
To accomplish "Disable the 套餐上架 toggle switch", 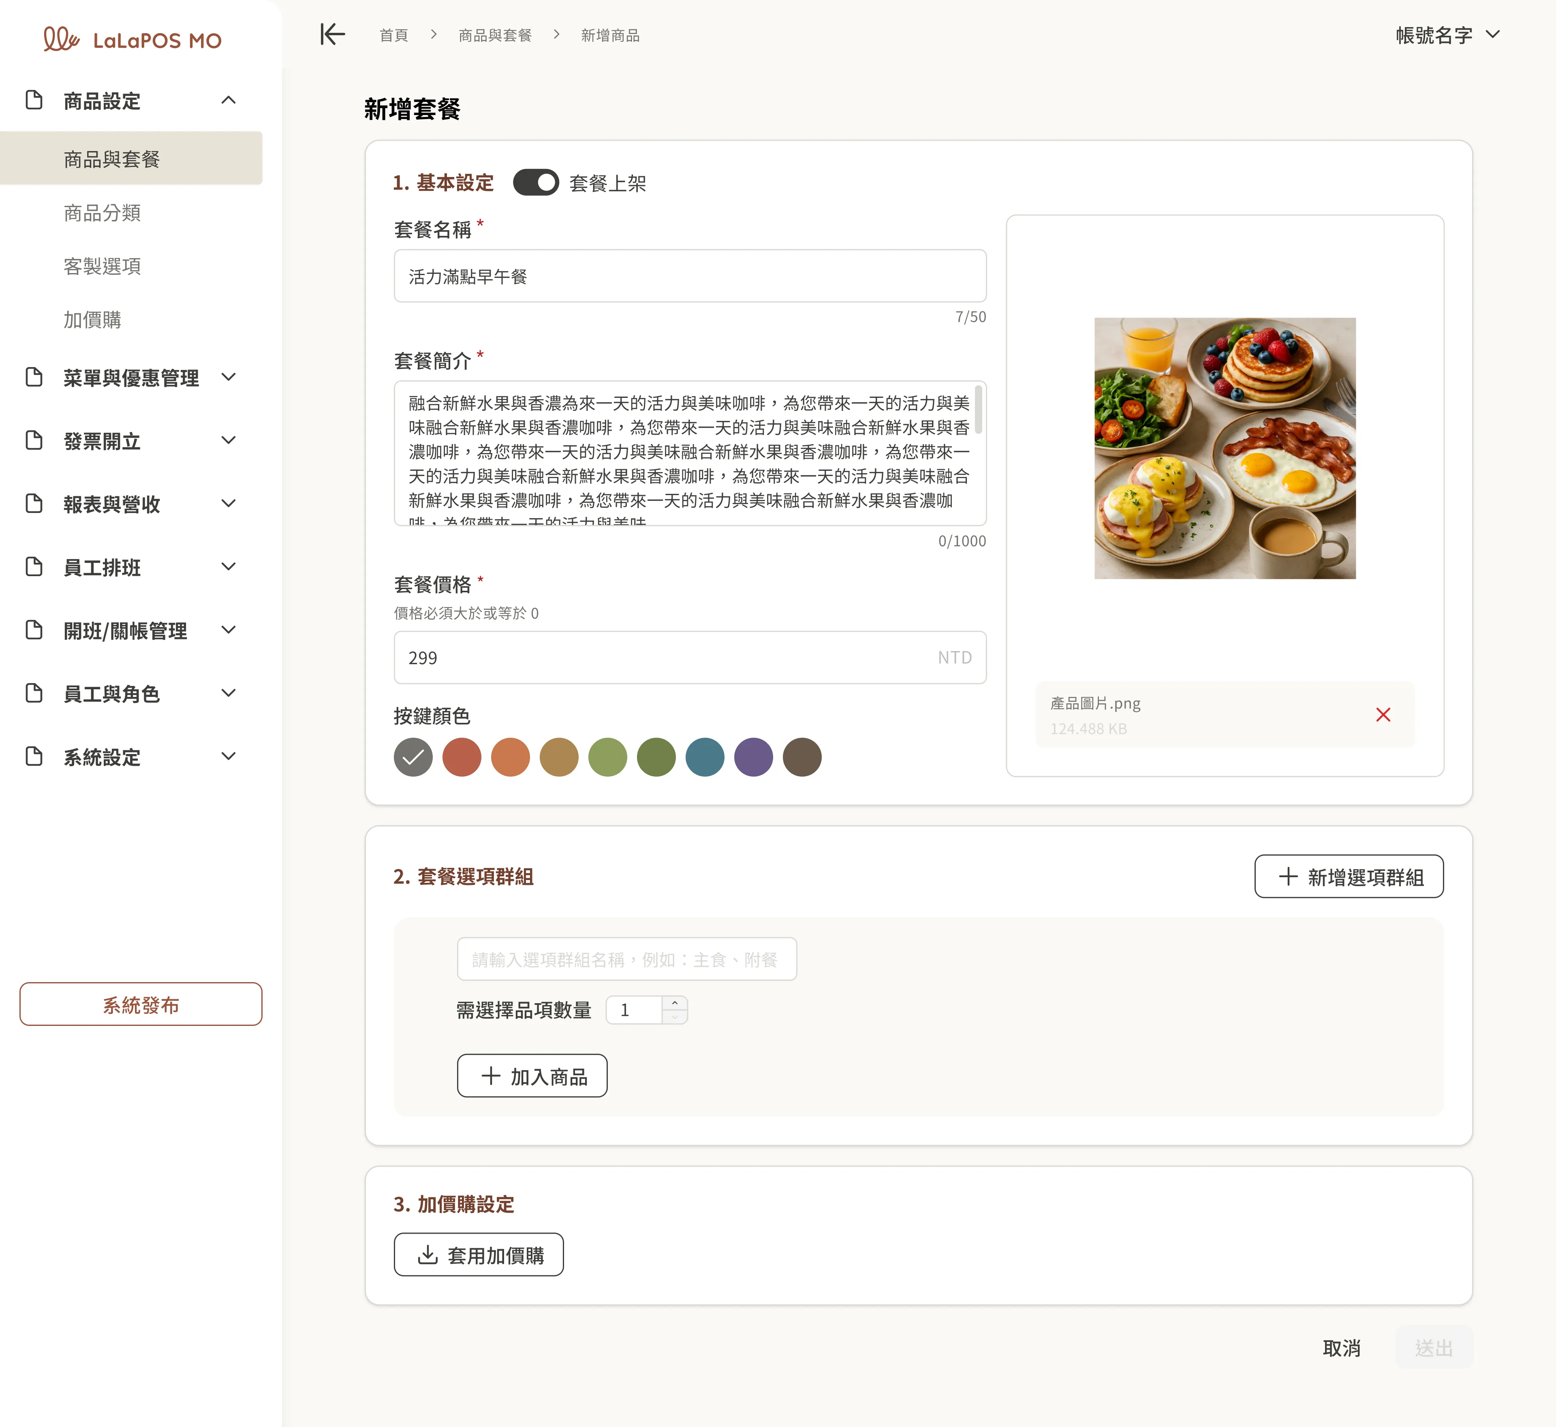I will (x=536, y=183).
